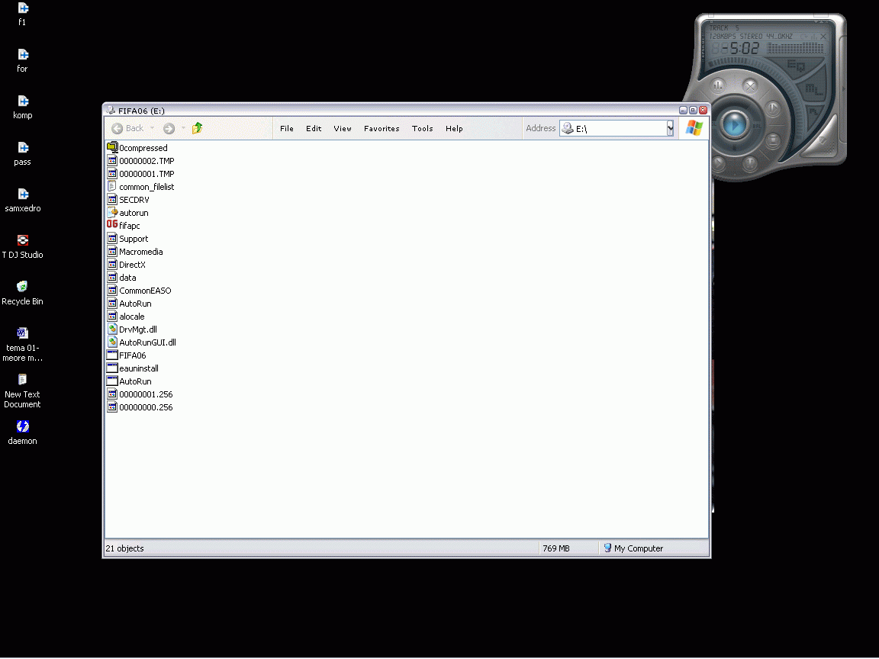This screenshot has width=879, height=659.
Task: Select the file 00000001.256
Action: point(146,394)
